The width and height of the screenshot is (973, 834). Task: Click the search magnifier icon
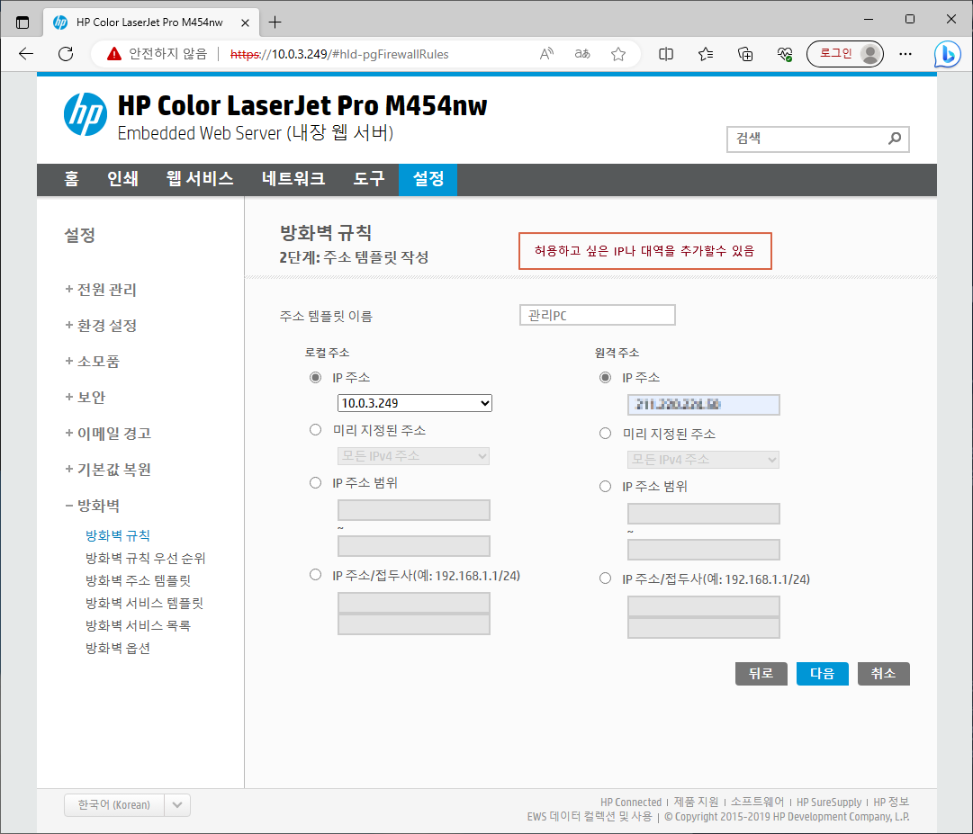[x=894, y=139]
